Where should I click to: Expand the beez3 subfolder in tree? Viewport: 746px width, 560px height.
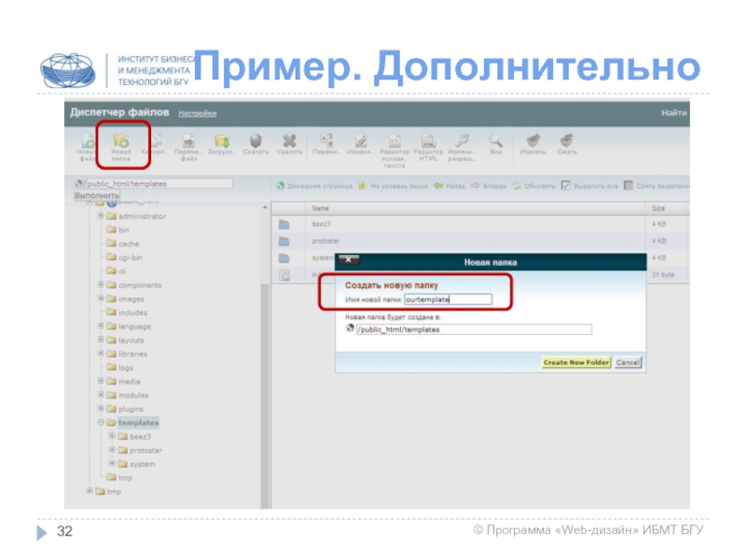(112, 436)
